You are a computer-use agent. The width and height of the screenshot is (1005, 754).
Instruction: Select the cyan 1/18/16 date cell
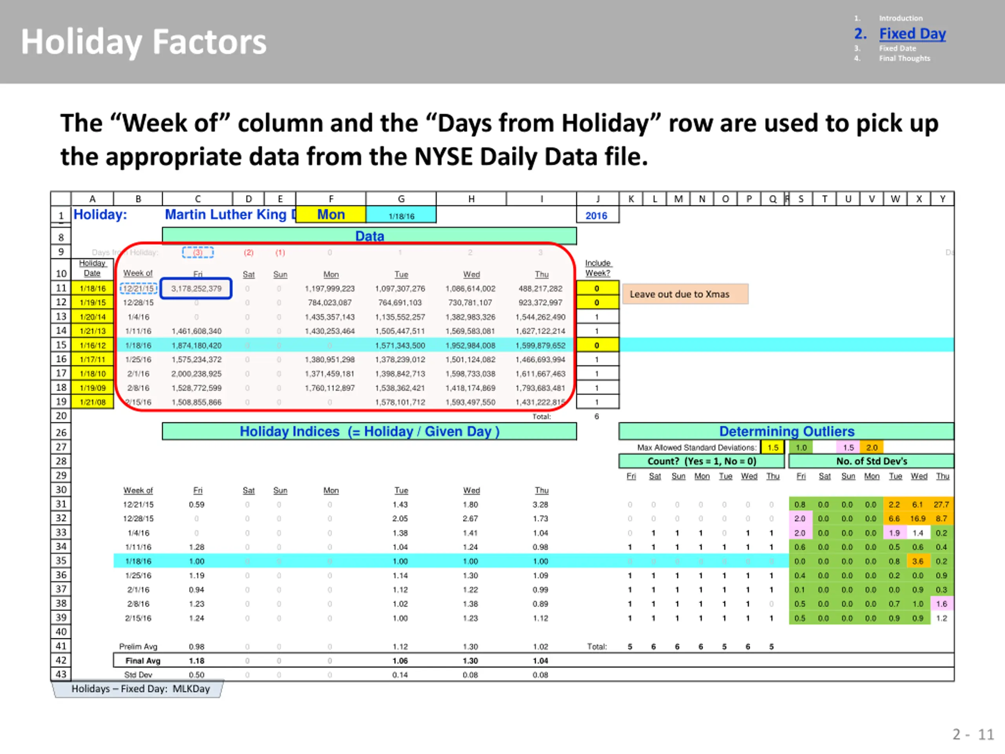pos(401,216)
